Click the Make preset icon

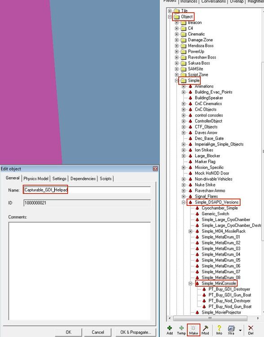(194, 328)
